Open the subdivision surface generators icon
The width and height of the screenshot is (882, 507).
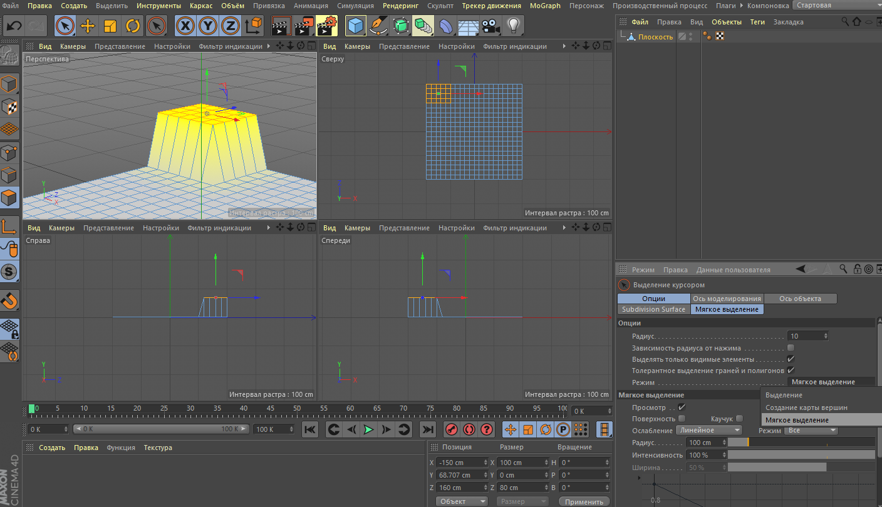point(401,26)
